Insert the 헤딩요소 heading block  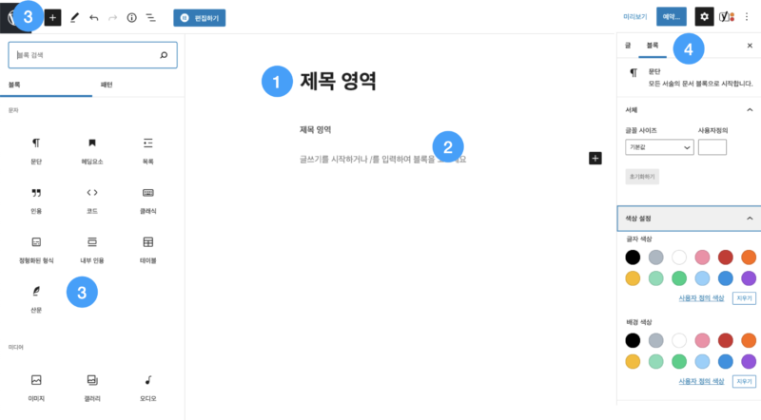[92, 151]
